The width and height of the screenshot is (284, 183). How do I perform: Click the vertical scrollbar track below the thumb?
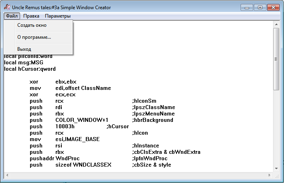[276, 128]
